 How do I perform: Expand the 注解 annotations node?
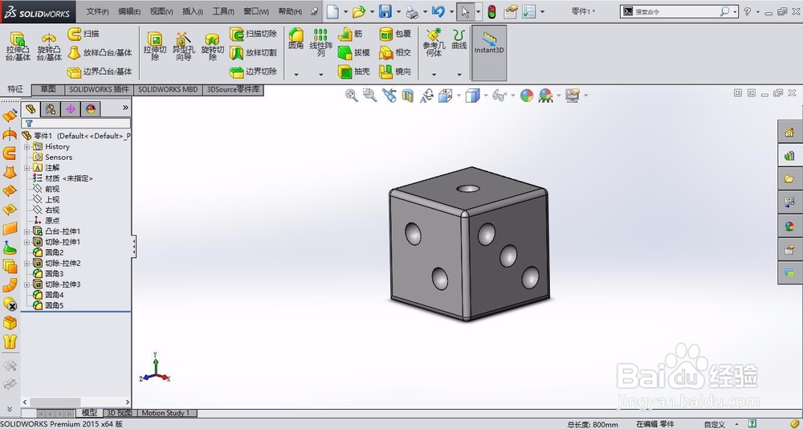[27, 168]
